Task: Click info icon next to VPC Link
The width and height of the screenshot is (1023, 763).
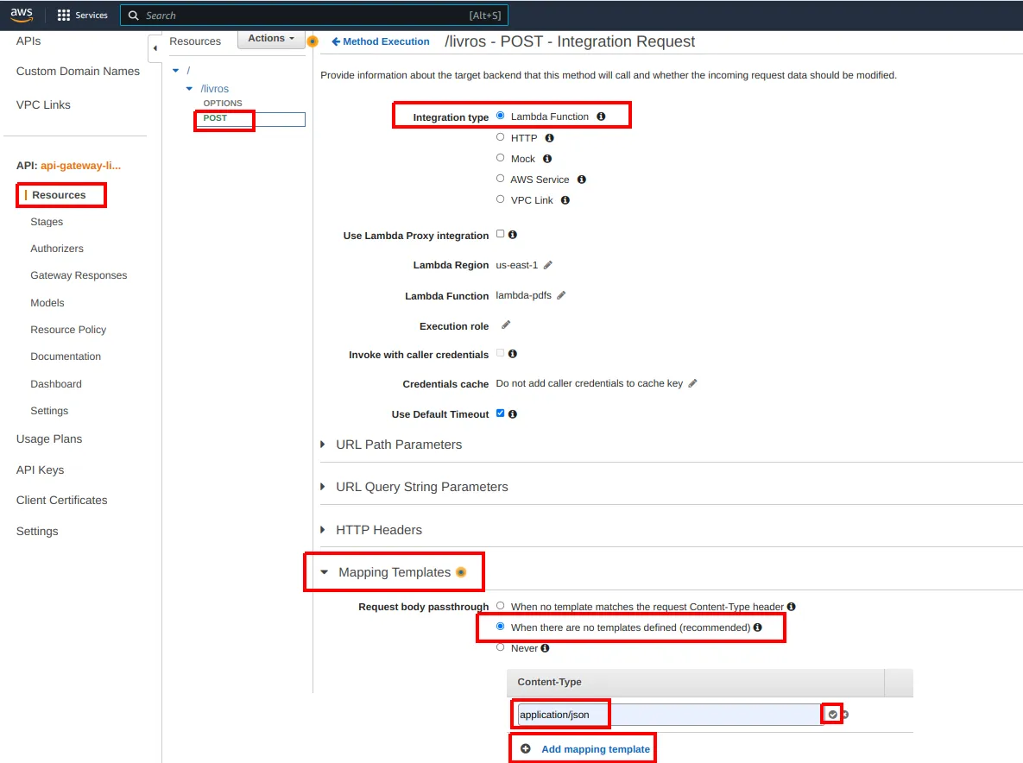Action: tap(565, 200)
